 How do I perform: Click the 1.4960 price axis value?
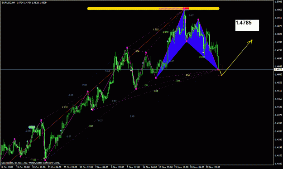point(278,10)
